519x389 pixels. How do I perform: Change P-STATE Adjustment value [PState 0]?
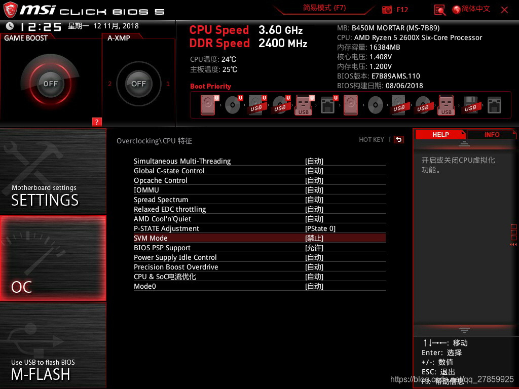[x=320, y=228]
